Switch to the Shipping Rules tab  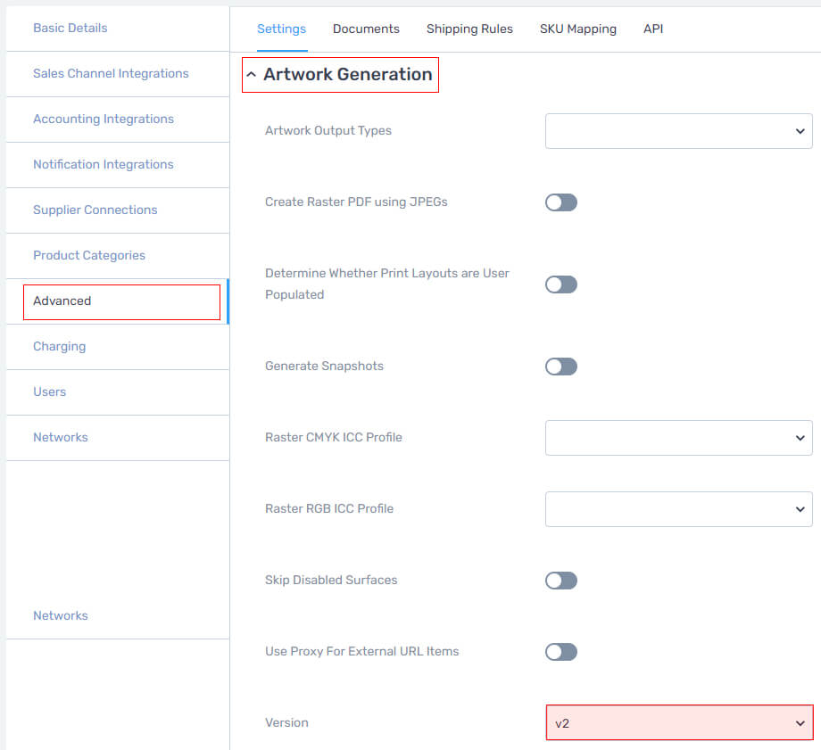469,29
